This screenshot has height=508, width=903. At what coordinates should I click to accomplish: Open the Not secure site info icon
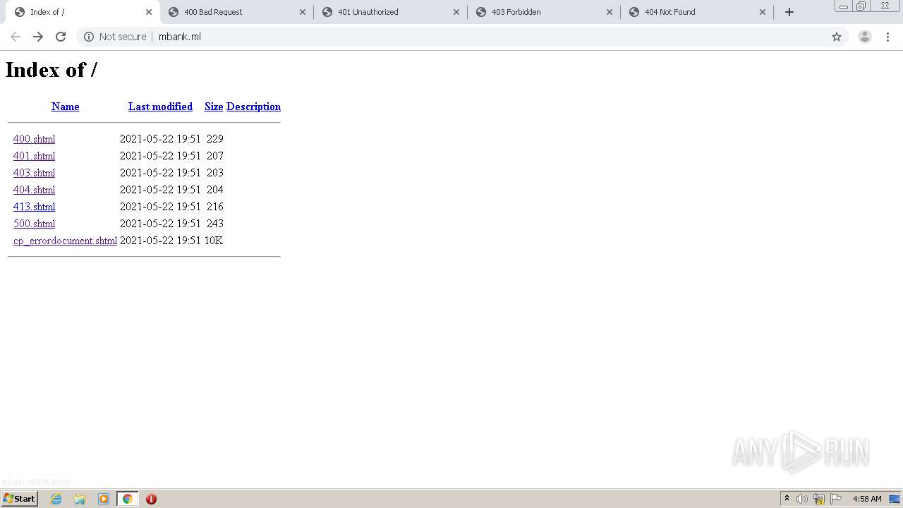(x=89, y=37)
